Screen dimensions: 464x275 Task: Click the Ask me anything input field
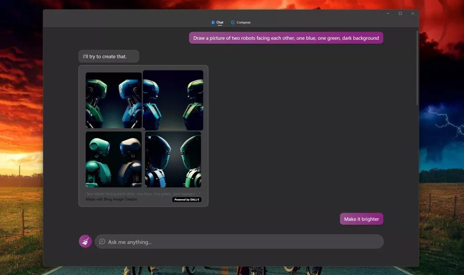tap(239, 242)
